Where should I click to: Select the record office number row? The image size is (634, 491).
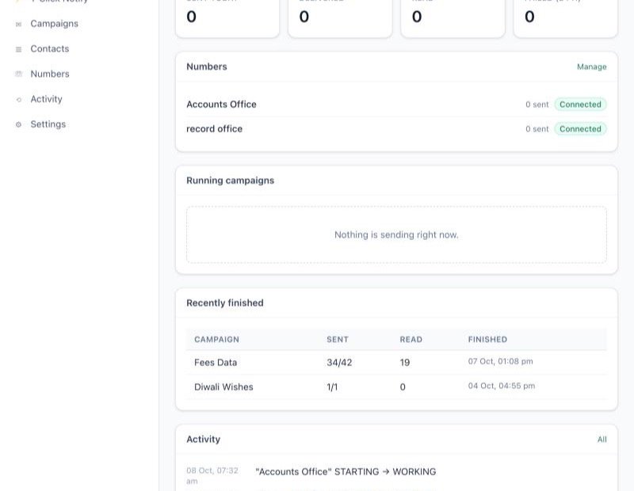pos(396,129)
